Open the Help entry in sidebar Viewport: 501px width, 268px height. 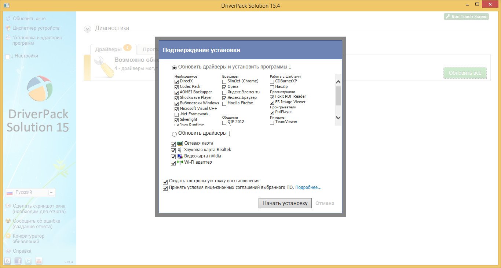tap(22, 251)
